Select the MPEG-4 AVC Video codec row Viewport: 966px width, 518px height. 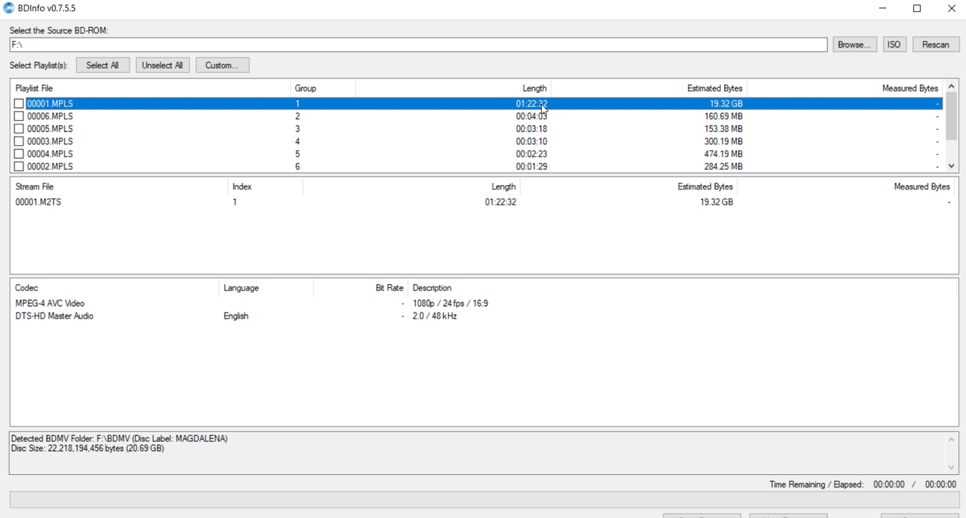pos(483,304)
